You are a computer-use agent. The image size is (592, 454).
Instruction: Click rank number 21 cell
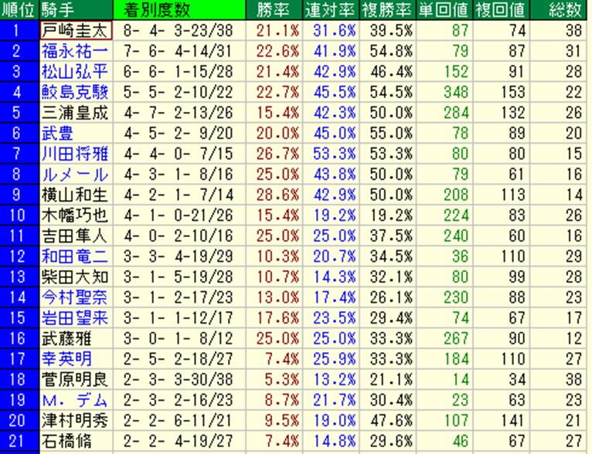coord(19,441)
